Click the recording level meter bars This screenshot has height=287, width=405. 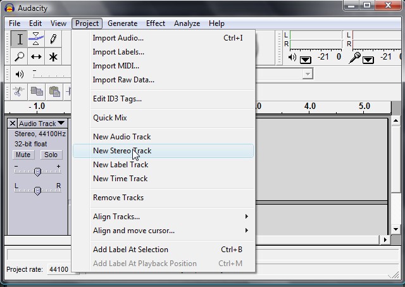tap(377, 40)
